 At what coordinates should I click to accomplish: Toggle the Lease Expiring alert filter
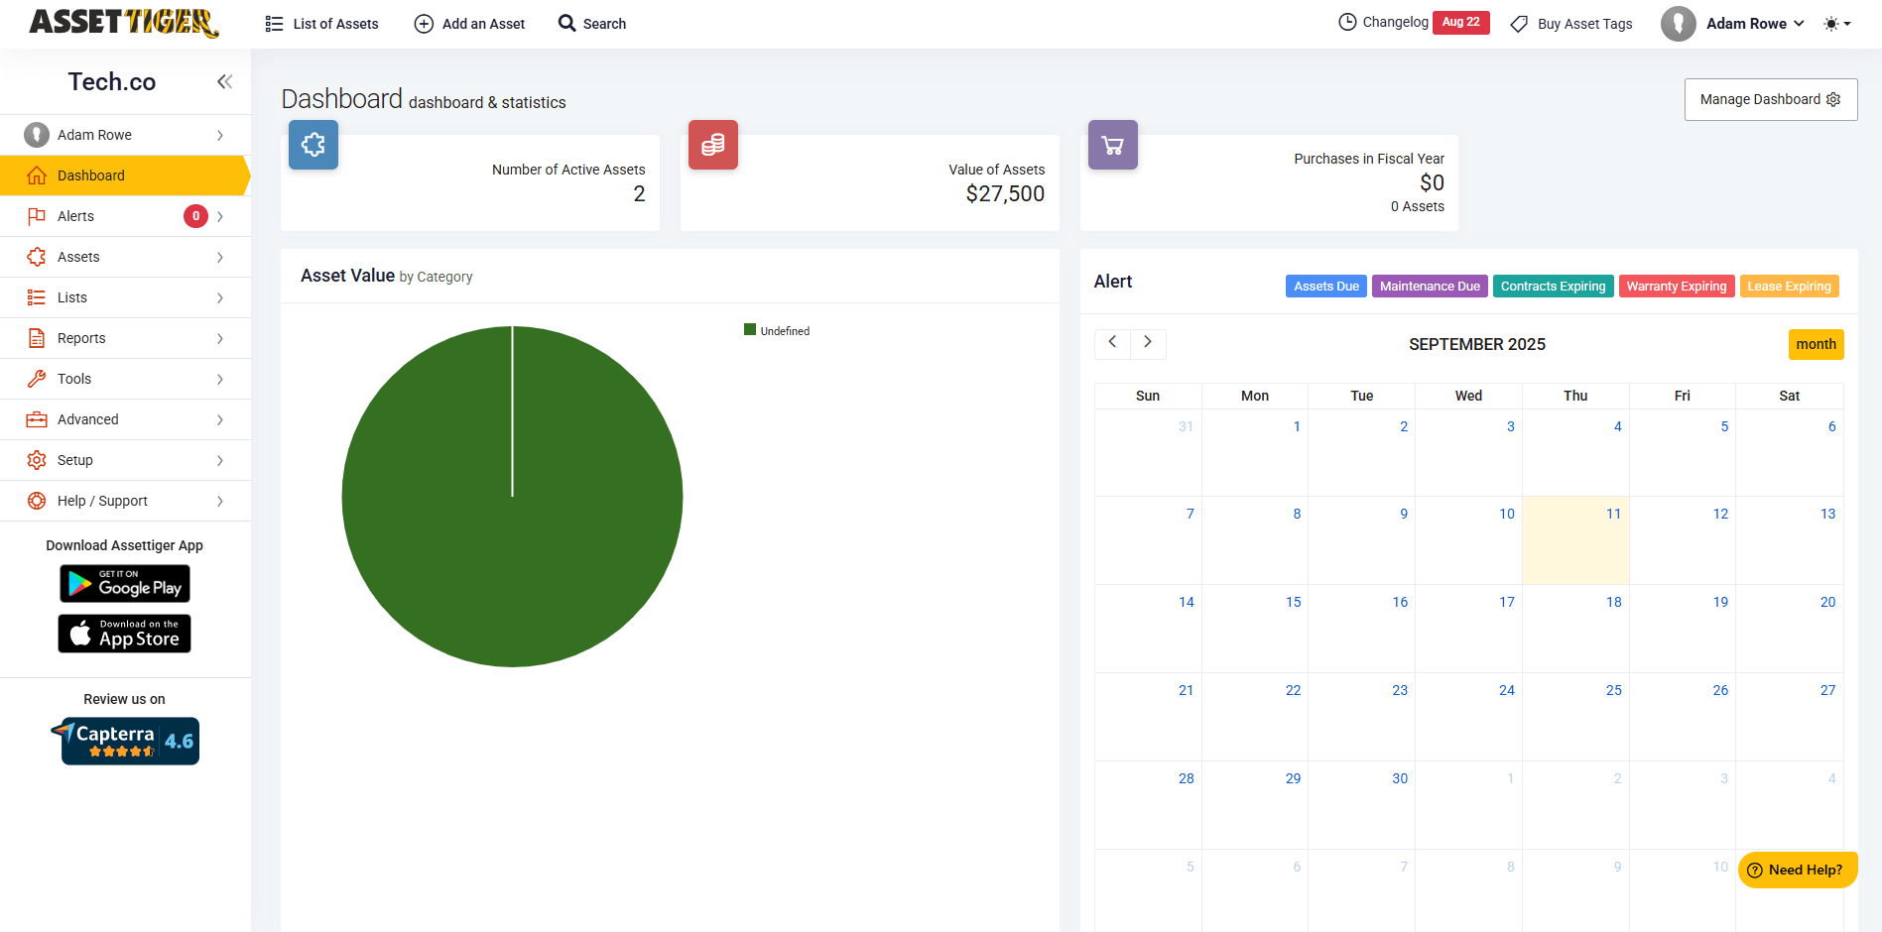[1789, 287]
